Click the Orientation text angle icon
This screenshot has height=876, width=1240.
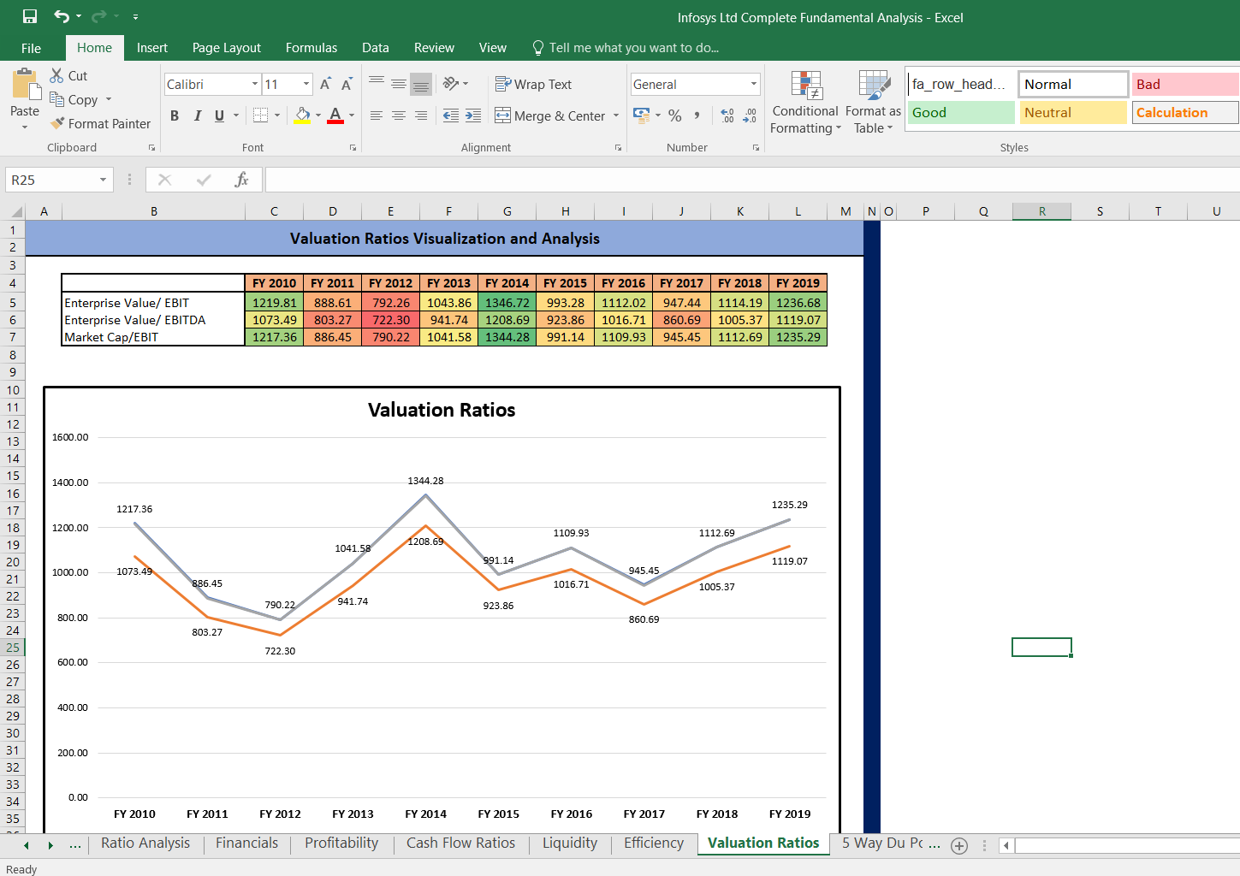pyautogui.click(x=451, y=83)
